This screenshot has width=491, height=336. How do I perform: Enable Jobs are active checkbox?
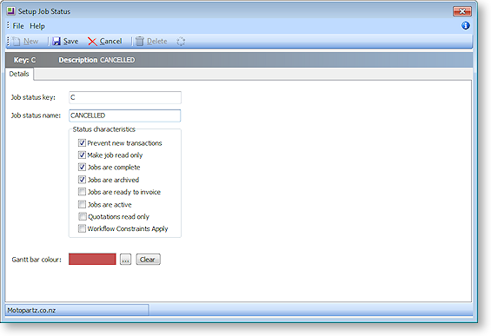(x=82, y=204)
